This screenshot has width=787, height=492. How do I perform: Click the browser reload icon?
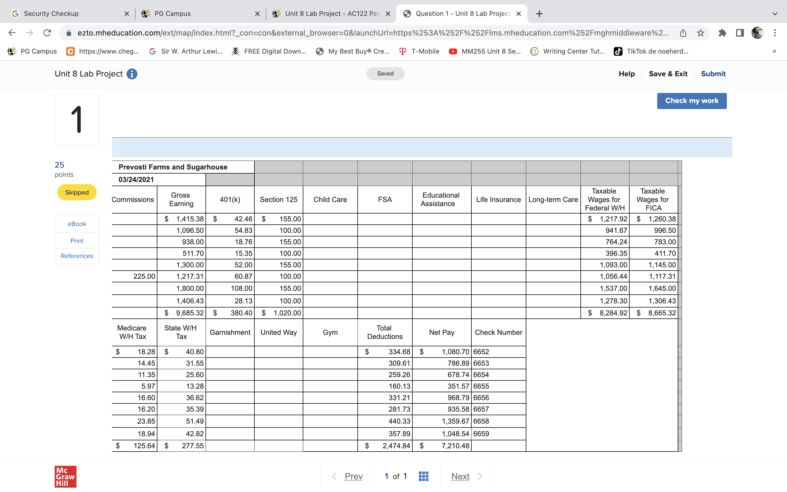click(x=47, y=33)
